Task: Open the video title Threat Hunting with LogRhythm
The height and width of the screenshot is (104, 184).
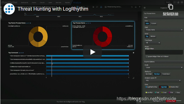Action: tap(53, 9)
